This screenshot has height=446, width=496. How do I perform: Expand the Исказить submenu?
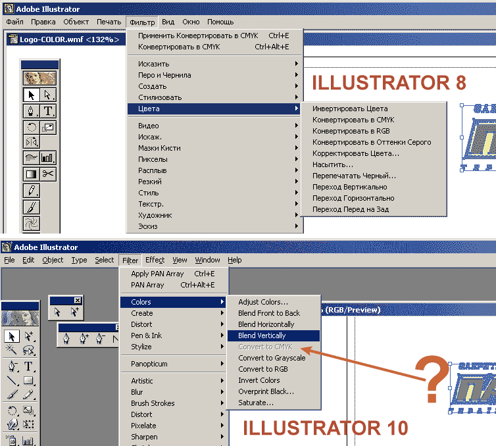click(215, 64)
